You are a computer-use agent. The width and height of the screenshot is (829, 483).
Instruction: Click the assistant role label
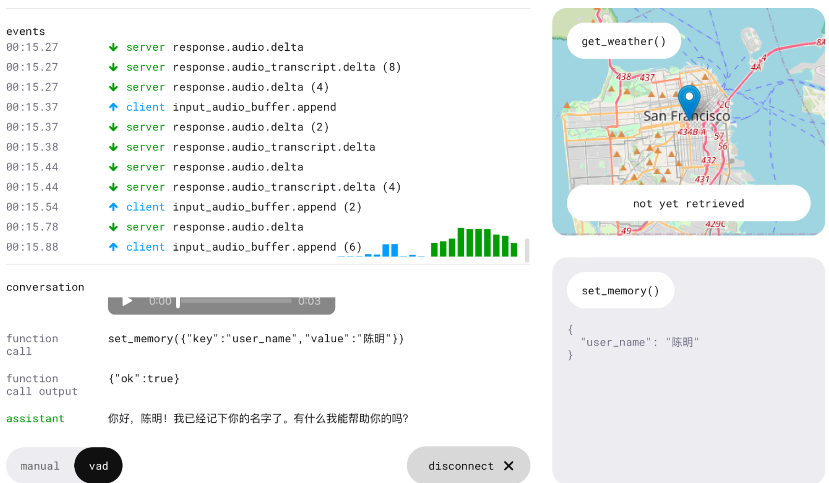pyautogui.click(x=35, y=418)
